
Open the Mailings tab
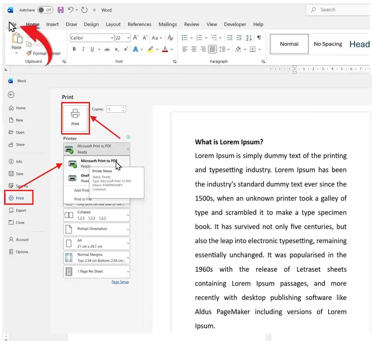click(x=168, y=24)
